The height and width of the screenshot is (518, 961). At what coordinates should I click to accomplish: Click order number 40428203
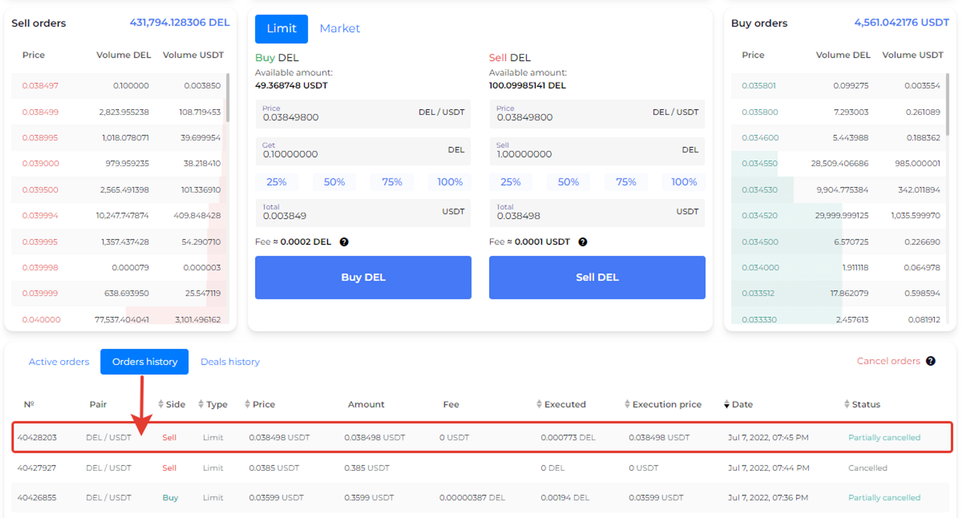[x=37, y=437]
